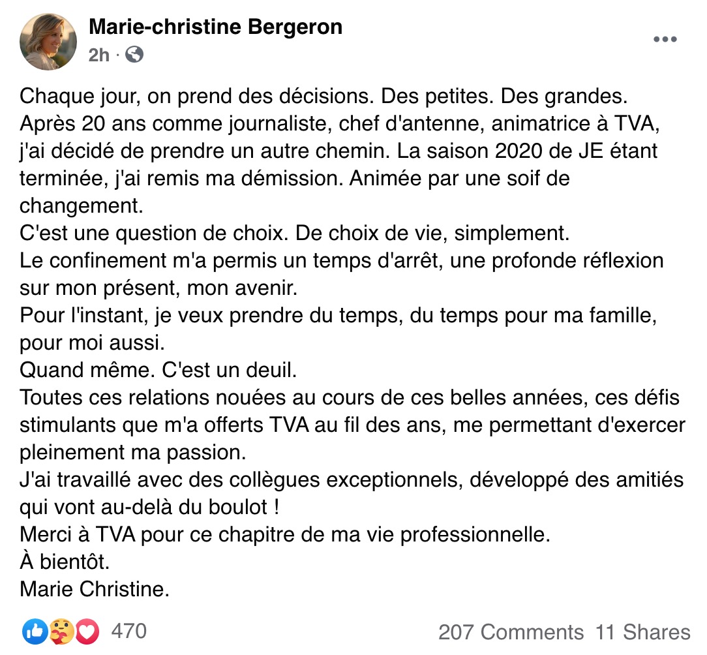Click the line 'J'ai travaillé avec des collègues'
The image size is (707, 655).
[352, 480]
